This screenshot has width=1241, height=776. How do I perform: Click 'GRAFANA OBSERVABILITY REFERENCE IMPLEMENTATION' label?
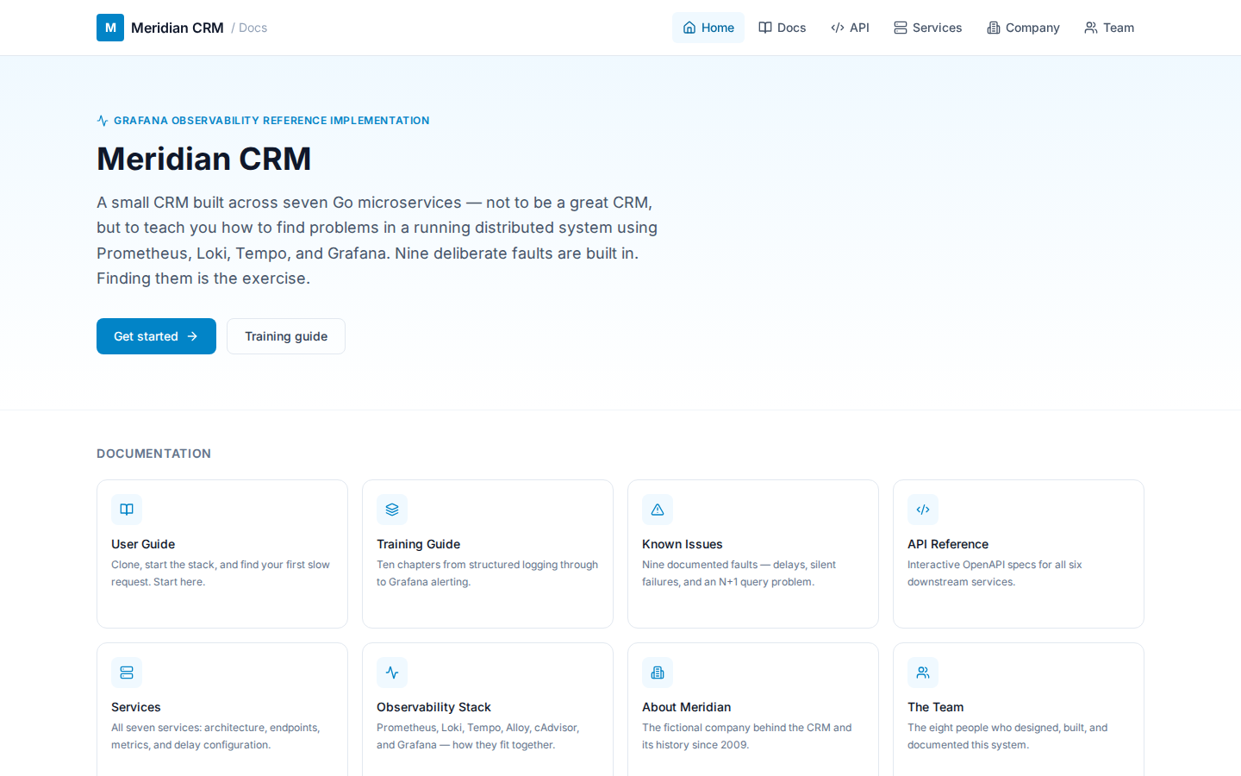[x=271, y=121]
